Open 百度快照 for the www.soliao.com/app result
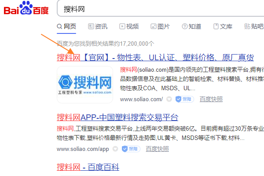 coord(157,149)
